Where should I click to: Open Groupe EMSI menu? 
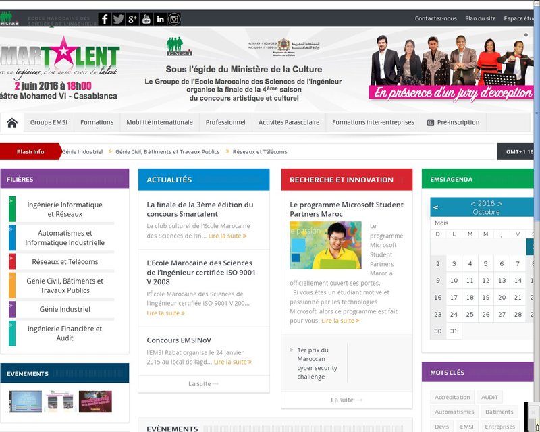49,122
